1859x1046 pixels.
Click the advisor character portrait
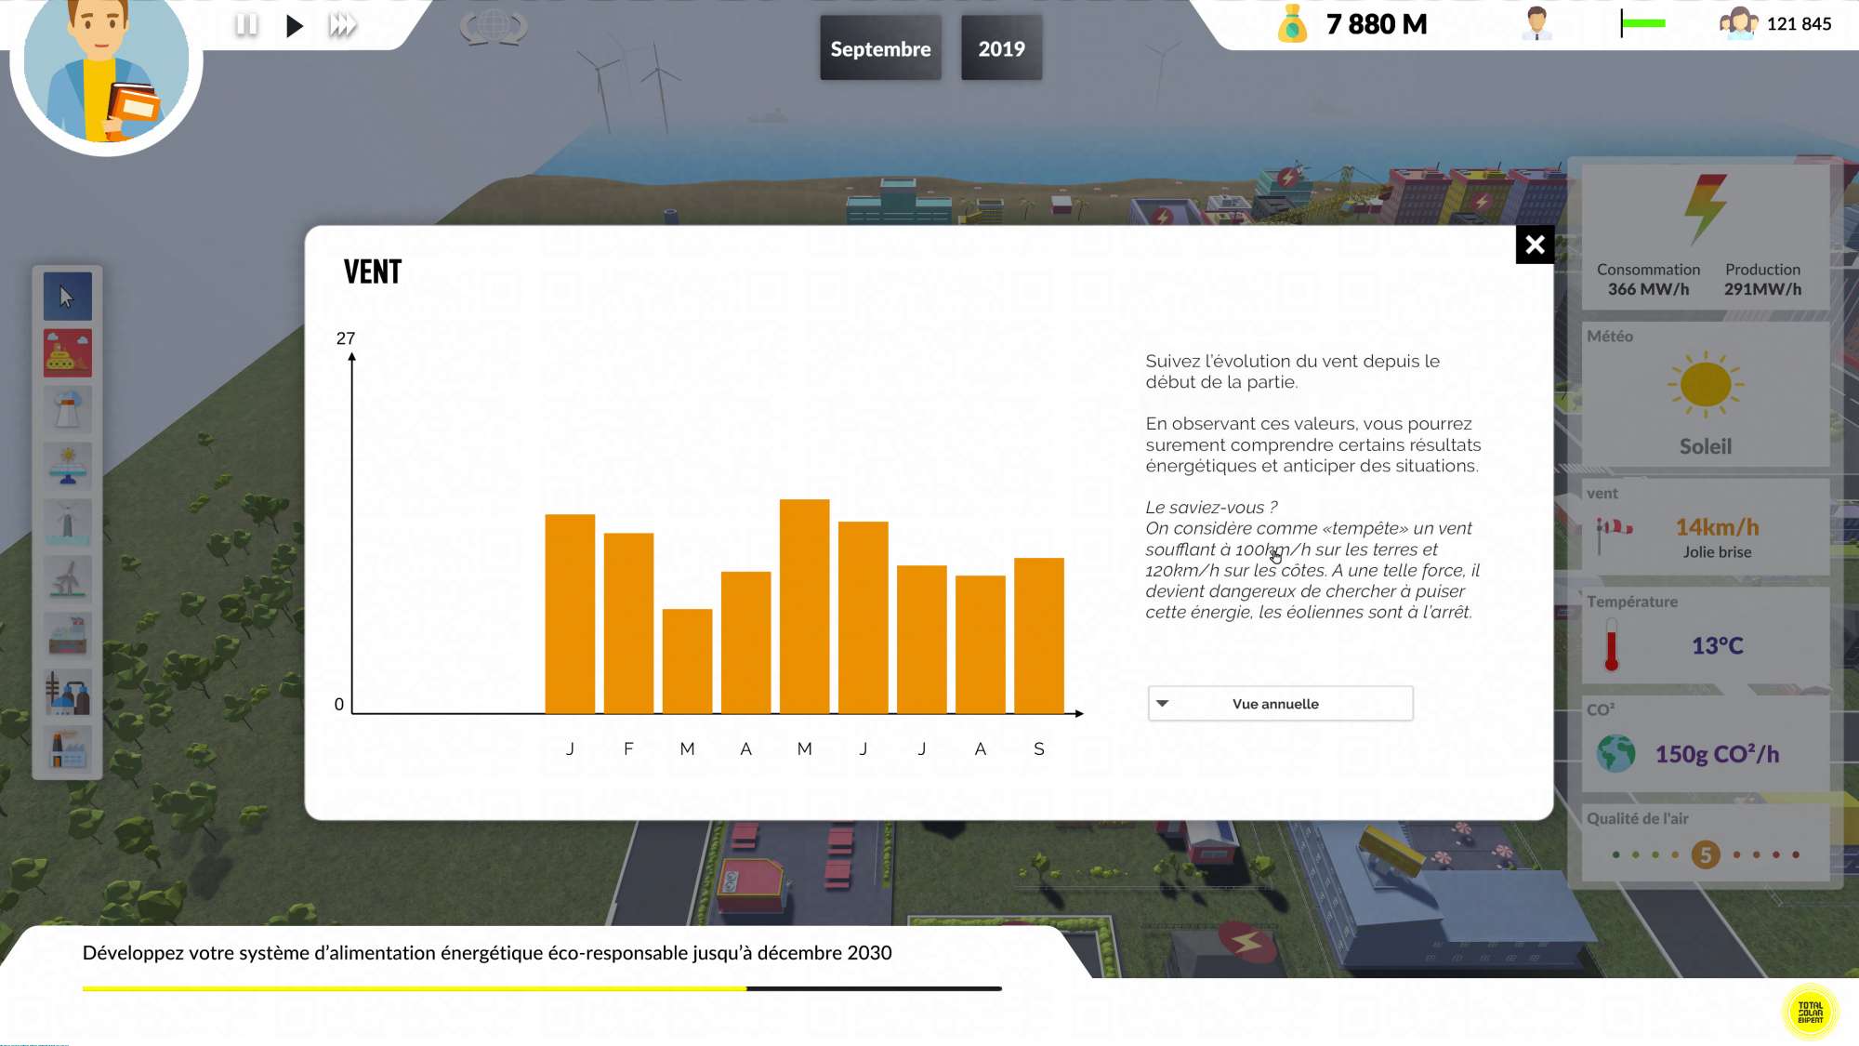coord(105,70)
